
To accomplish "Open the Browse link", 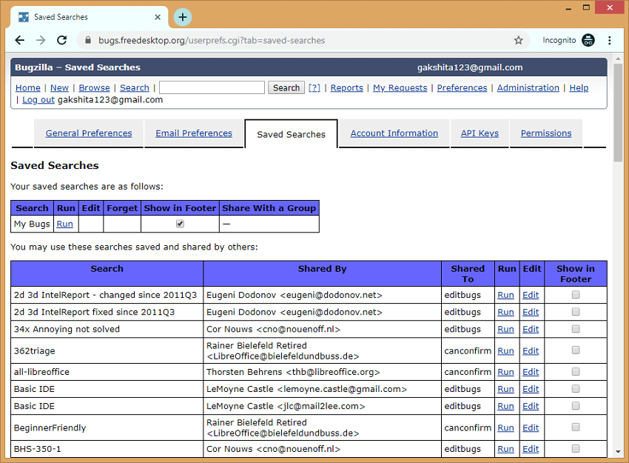I will (94, 88).
